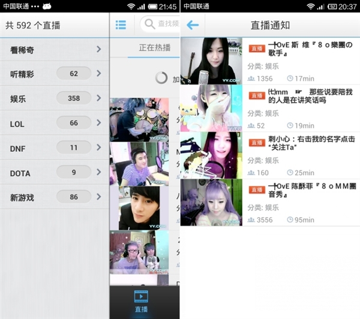Tap the search magnifier icon
The height and width of the screenshot is (319, 360).
[148, 25]
